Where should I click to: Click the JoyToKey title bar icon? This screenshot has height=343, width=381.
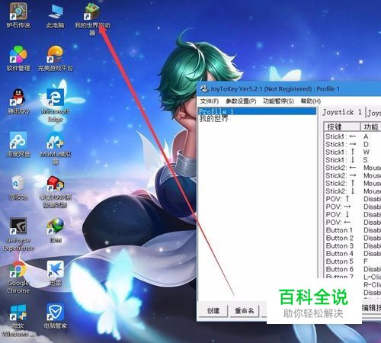204,89
